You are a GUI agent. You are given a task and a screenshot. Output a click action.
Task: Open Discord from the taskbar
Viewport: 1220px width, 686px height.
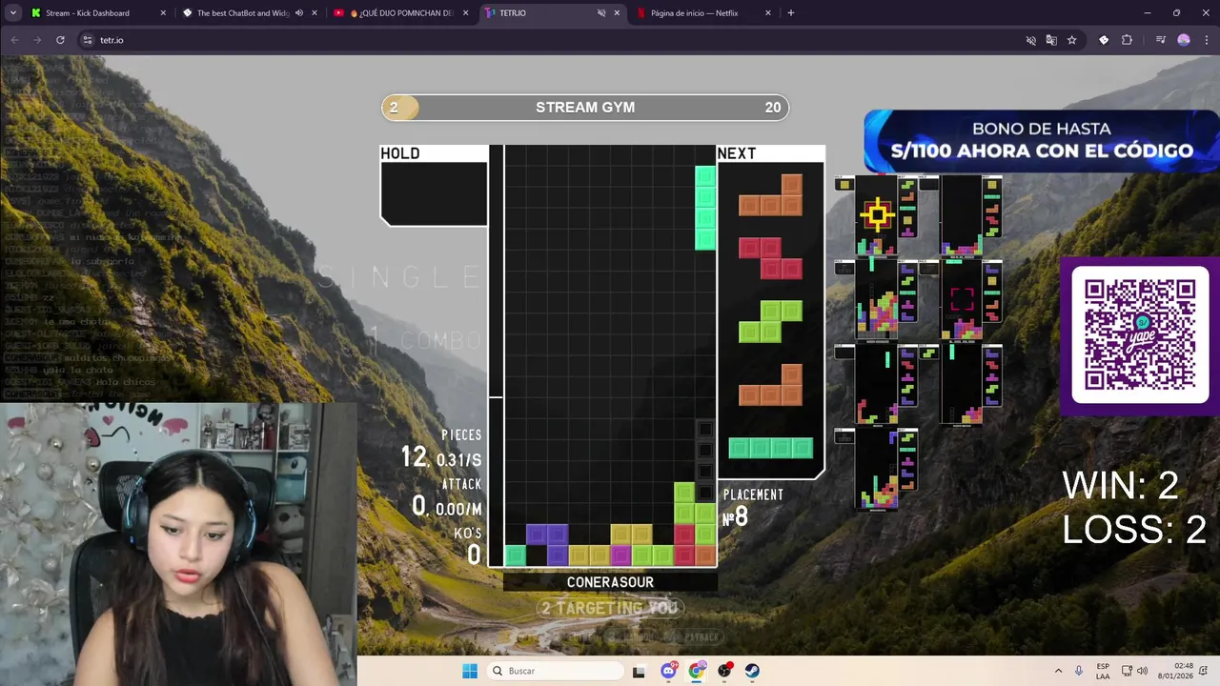(x=668, y=671)
